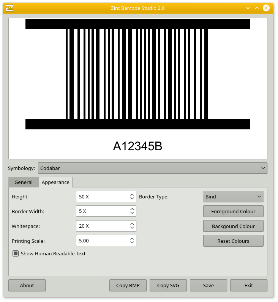Decrease the Height value
Screen dimensions: 278x302
[132, 198]
